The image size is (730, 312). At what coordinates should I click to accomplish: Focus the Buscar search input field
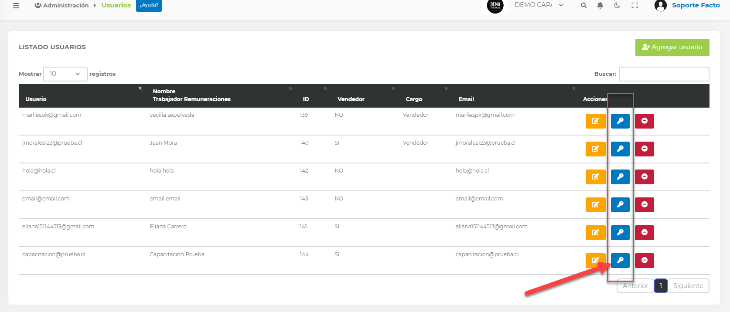664,74
